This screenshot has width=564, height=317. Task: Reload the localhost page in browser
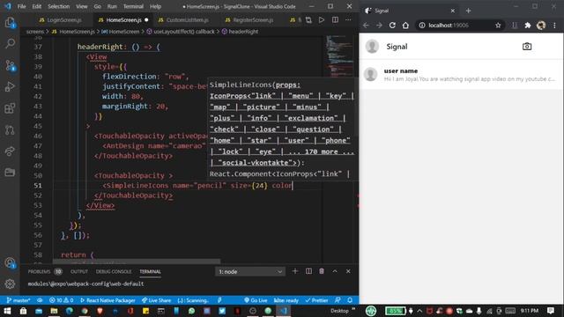(392, 26)
